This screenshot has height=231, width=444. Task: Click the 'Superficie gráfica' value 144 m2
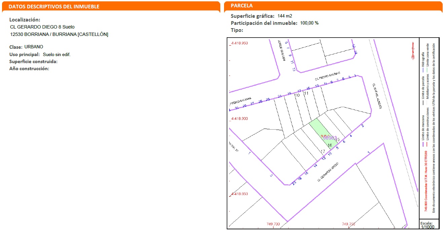click(x=285, y=16)
